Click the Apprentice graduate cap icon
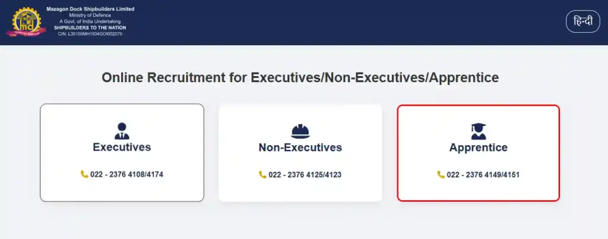 (x=478, y=131)
